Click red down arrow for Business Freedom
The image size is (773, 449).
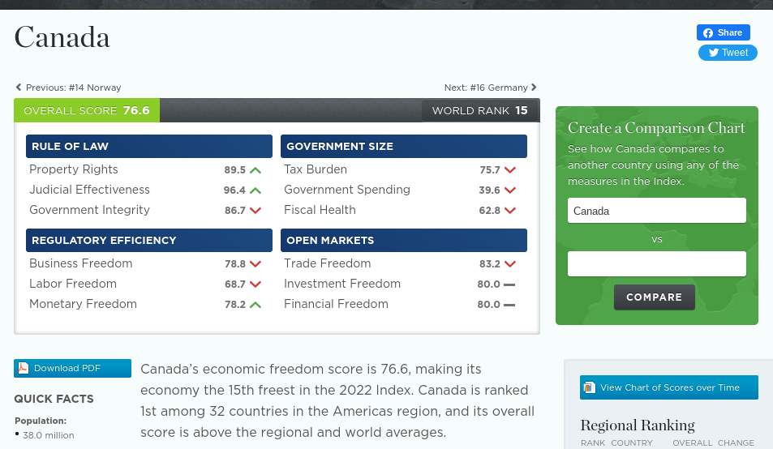tap(256, 264)
